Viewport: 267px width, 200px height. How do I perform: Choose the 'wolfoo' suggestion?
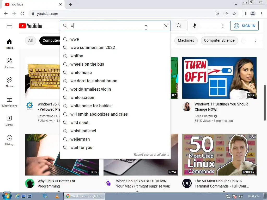pos(115,56)
